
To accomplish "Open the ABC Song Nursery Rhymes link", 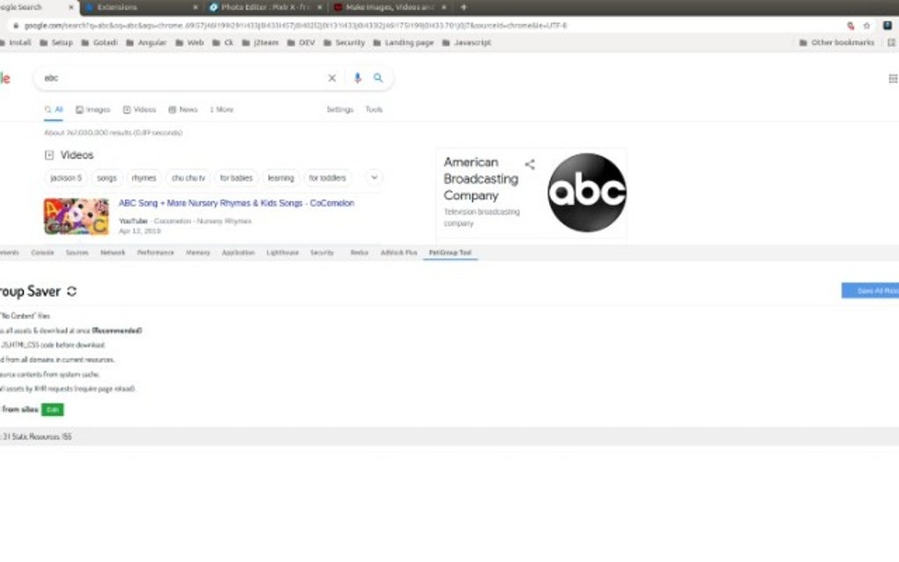I will 235,203.
